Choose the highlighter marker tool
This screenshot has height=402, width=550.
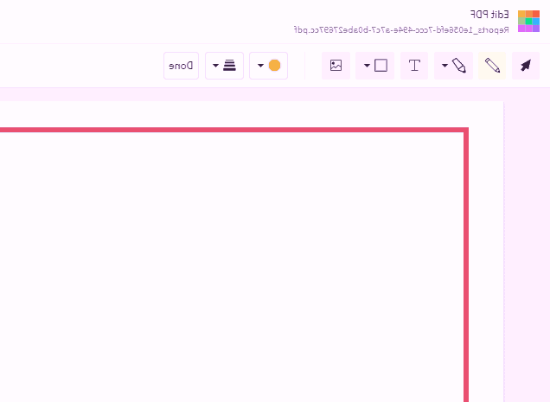460,66
